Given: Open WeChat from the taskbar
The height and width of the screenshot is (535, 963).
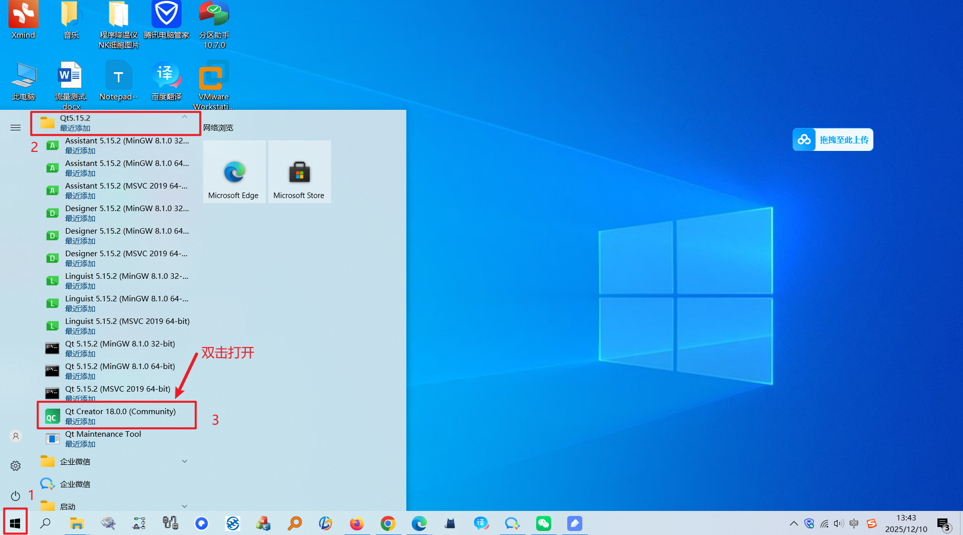Looking at the screenshot, I should (544, 523).
